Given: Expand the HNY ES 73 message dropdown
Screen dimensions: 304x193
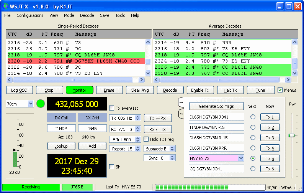Looking at the screenshot, I should [240, 158].
